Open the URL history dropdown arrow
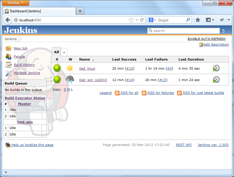 [137, 20]
